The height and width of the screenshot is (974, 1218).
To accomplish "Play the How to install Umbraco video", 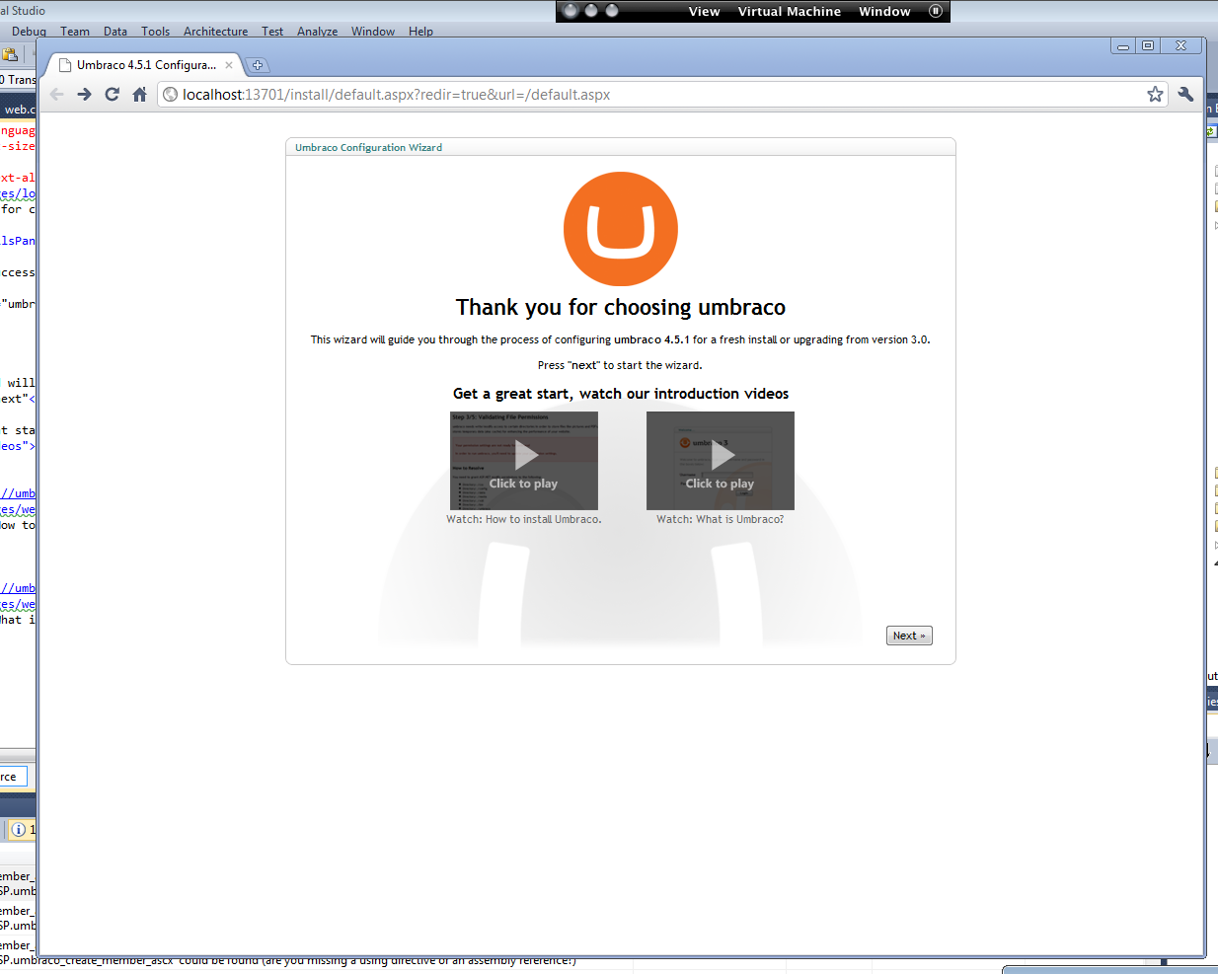I will click(524, 460).
